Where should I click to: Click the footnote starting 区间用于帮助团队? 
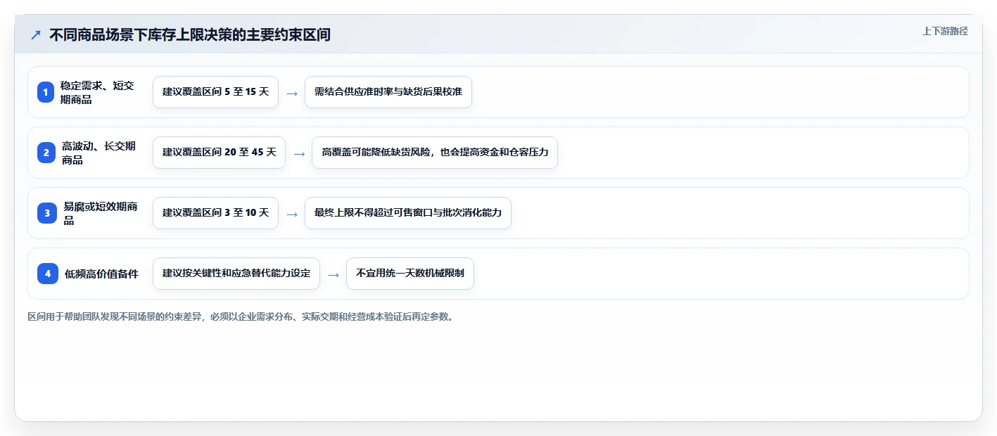(241, 317)
